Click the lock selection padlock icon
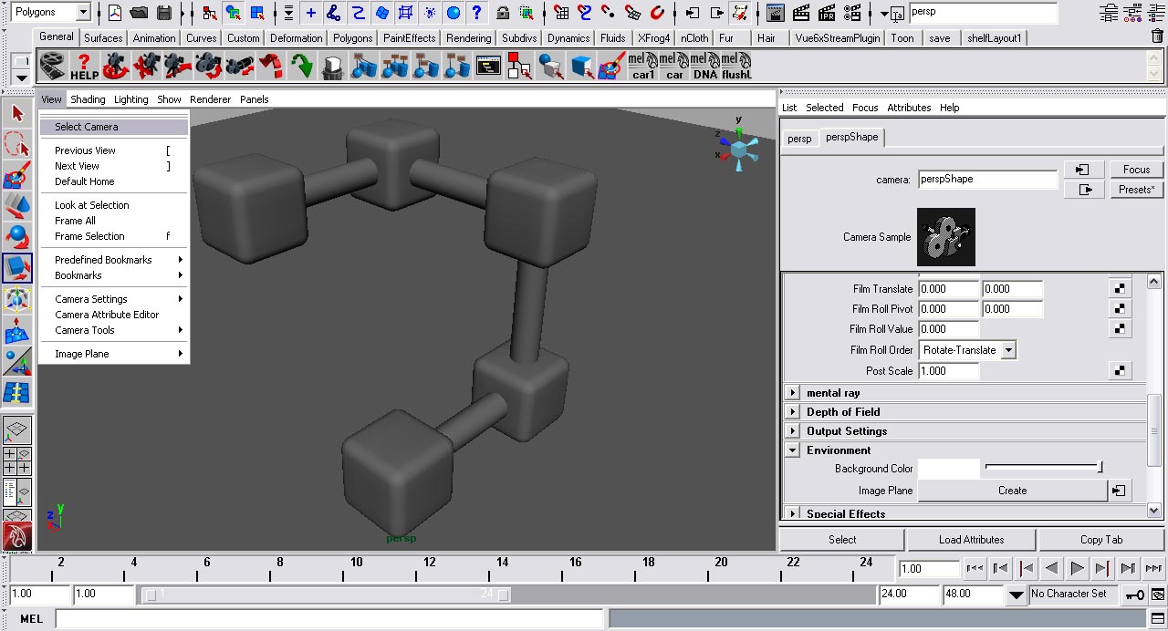Image resolution: width=1168 pixels, height=631 pixels. [x=503, y=13]
